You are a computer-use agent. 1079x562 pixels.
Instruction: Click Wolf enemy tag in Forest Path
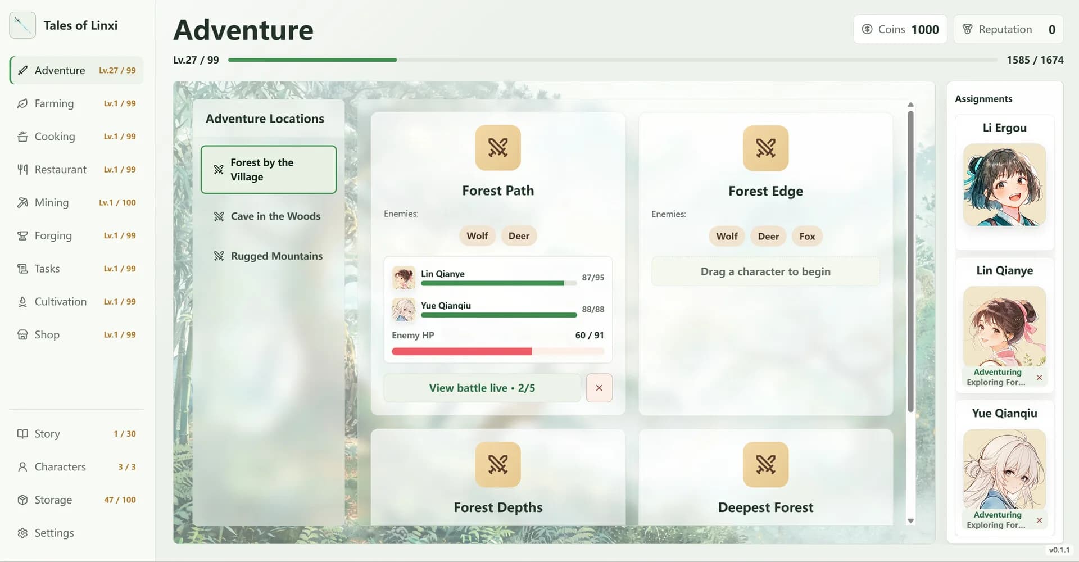point(477,236)
